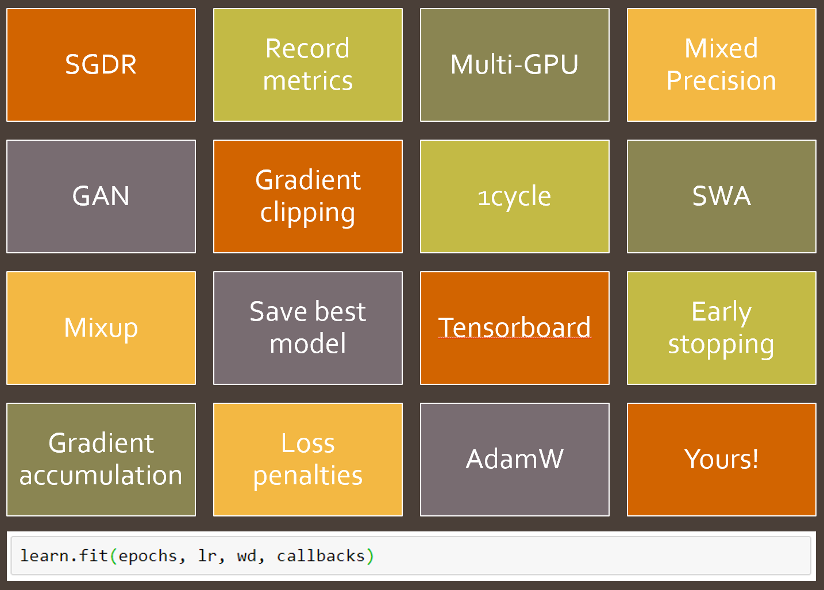
Task: Click the lr argument in the code
Action: [207, 556]
